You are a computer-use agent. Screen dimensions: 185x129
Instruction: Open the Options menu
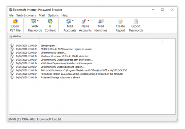[53, 15]
